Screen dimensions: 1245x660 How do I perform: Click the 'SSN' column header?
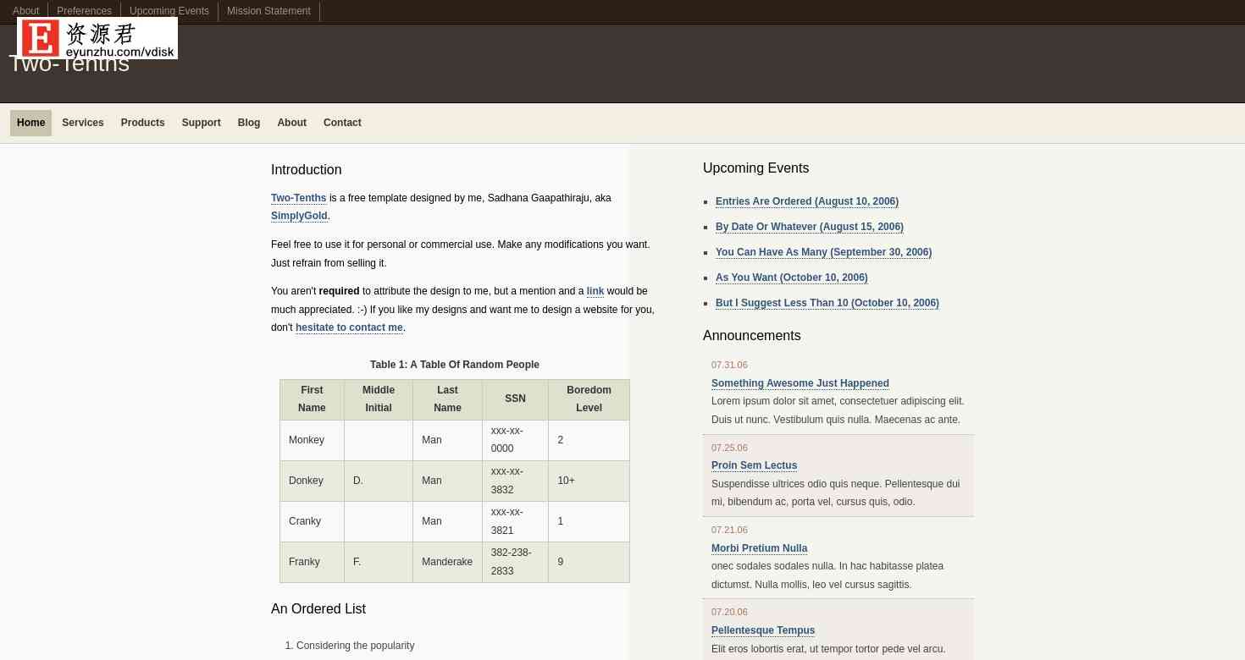coord(515,399)
